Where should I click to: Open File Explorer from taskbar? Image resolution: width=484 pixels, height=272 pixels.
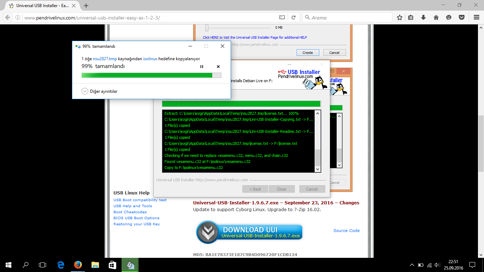pos(95,265)
